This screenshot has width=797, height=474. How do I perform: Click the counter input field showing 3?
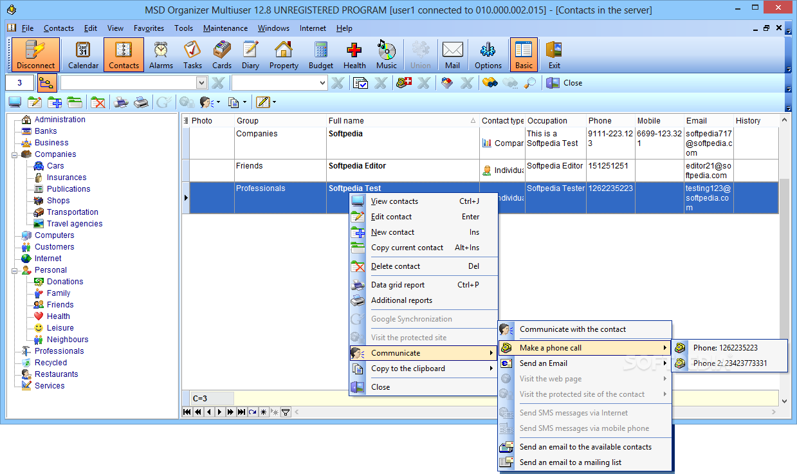[19, 83]
